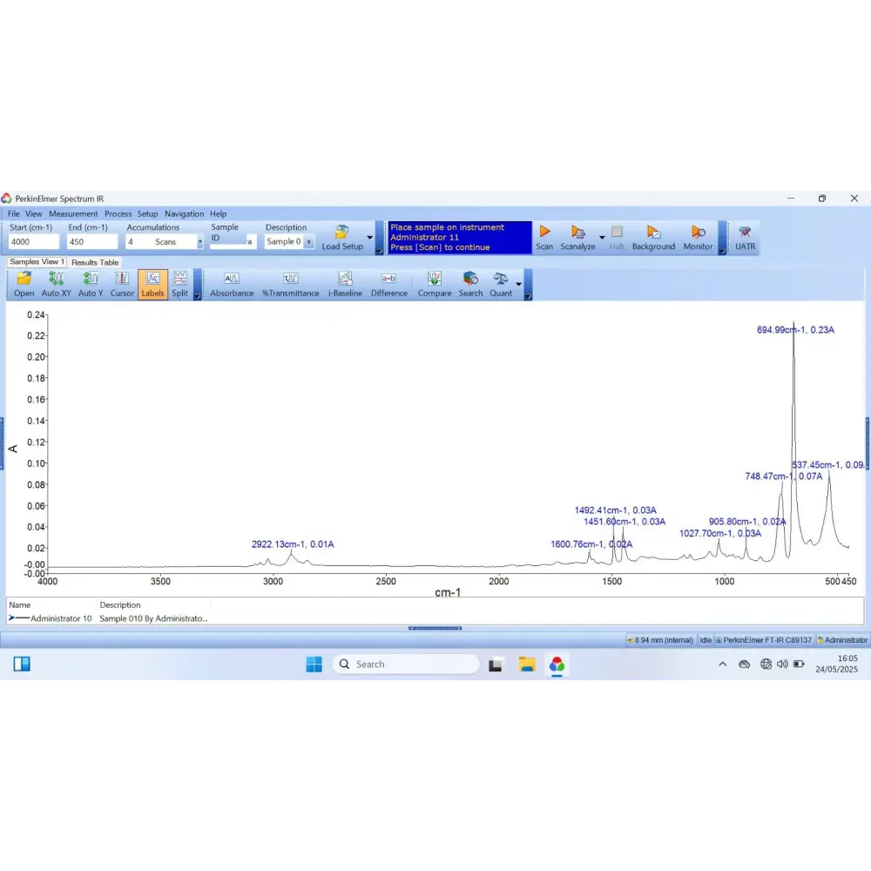Start a Scan
This screenshot has width=871, height=871.
(544, 238)
